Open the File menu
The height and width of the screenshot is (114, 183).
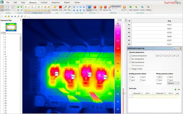8,2
